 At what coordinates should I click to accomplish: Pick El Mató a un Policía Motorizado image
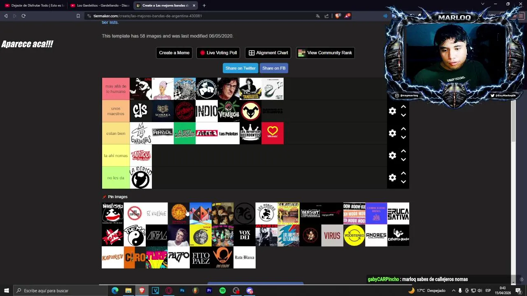(x=184, y=133)
